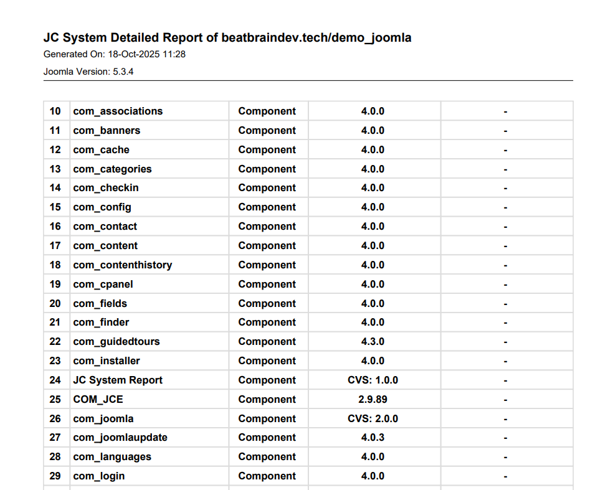Select the 2.9.89 version cell
The image size is (613, 490).
[x=373, y=400]
